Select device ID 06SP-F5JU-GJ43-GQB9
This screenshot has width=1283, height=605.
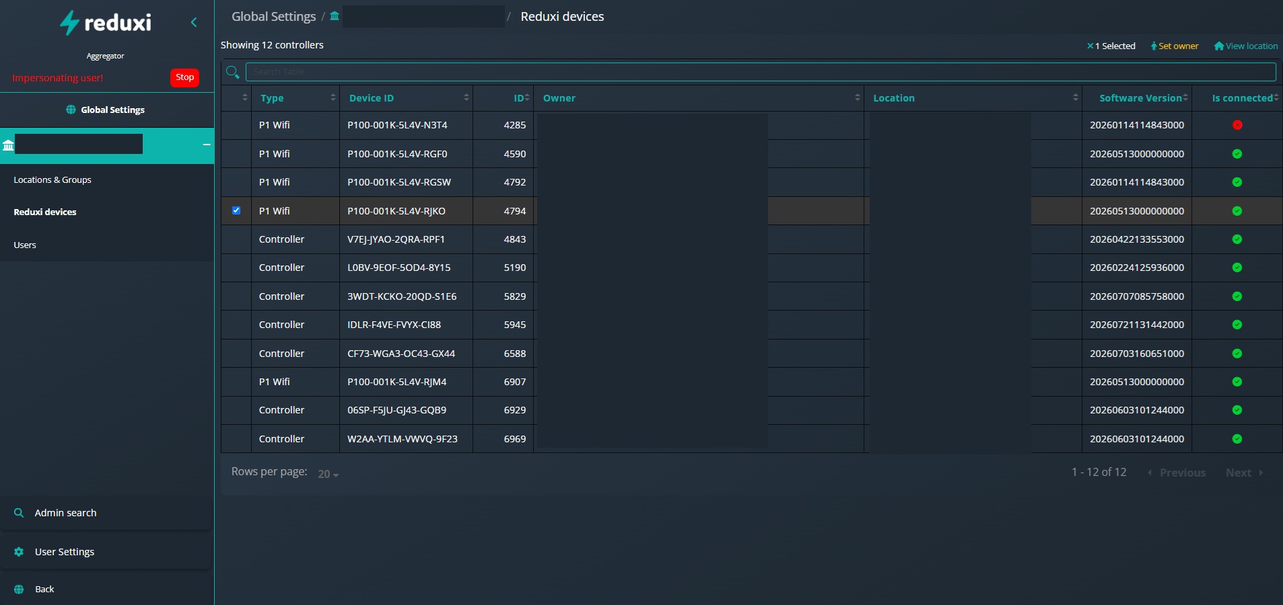click(x=396, y=410)
